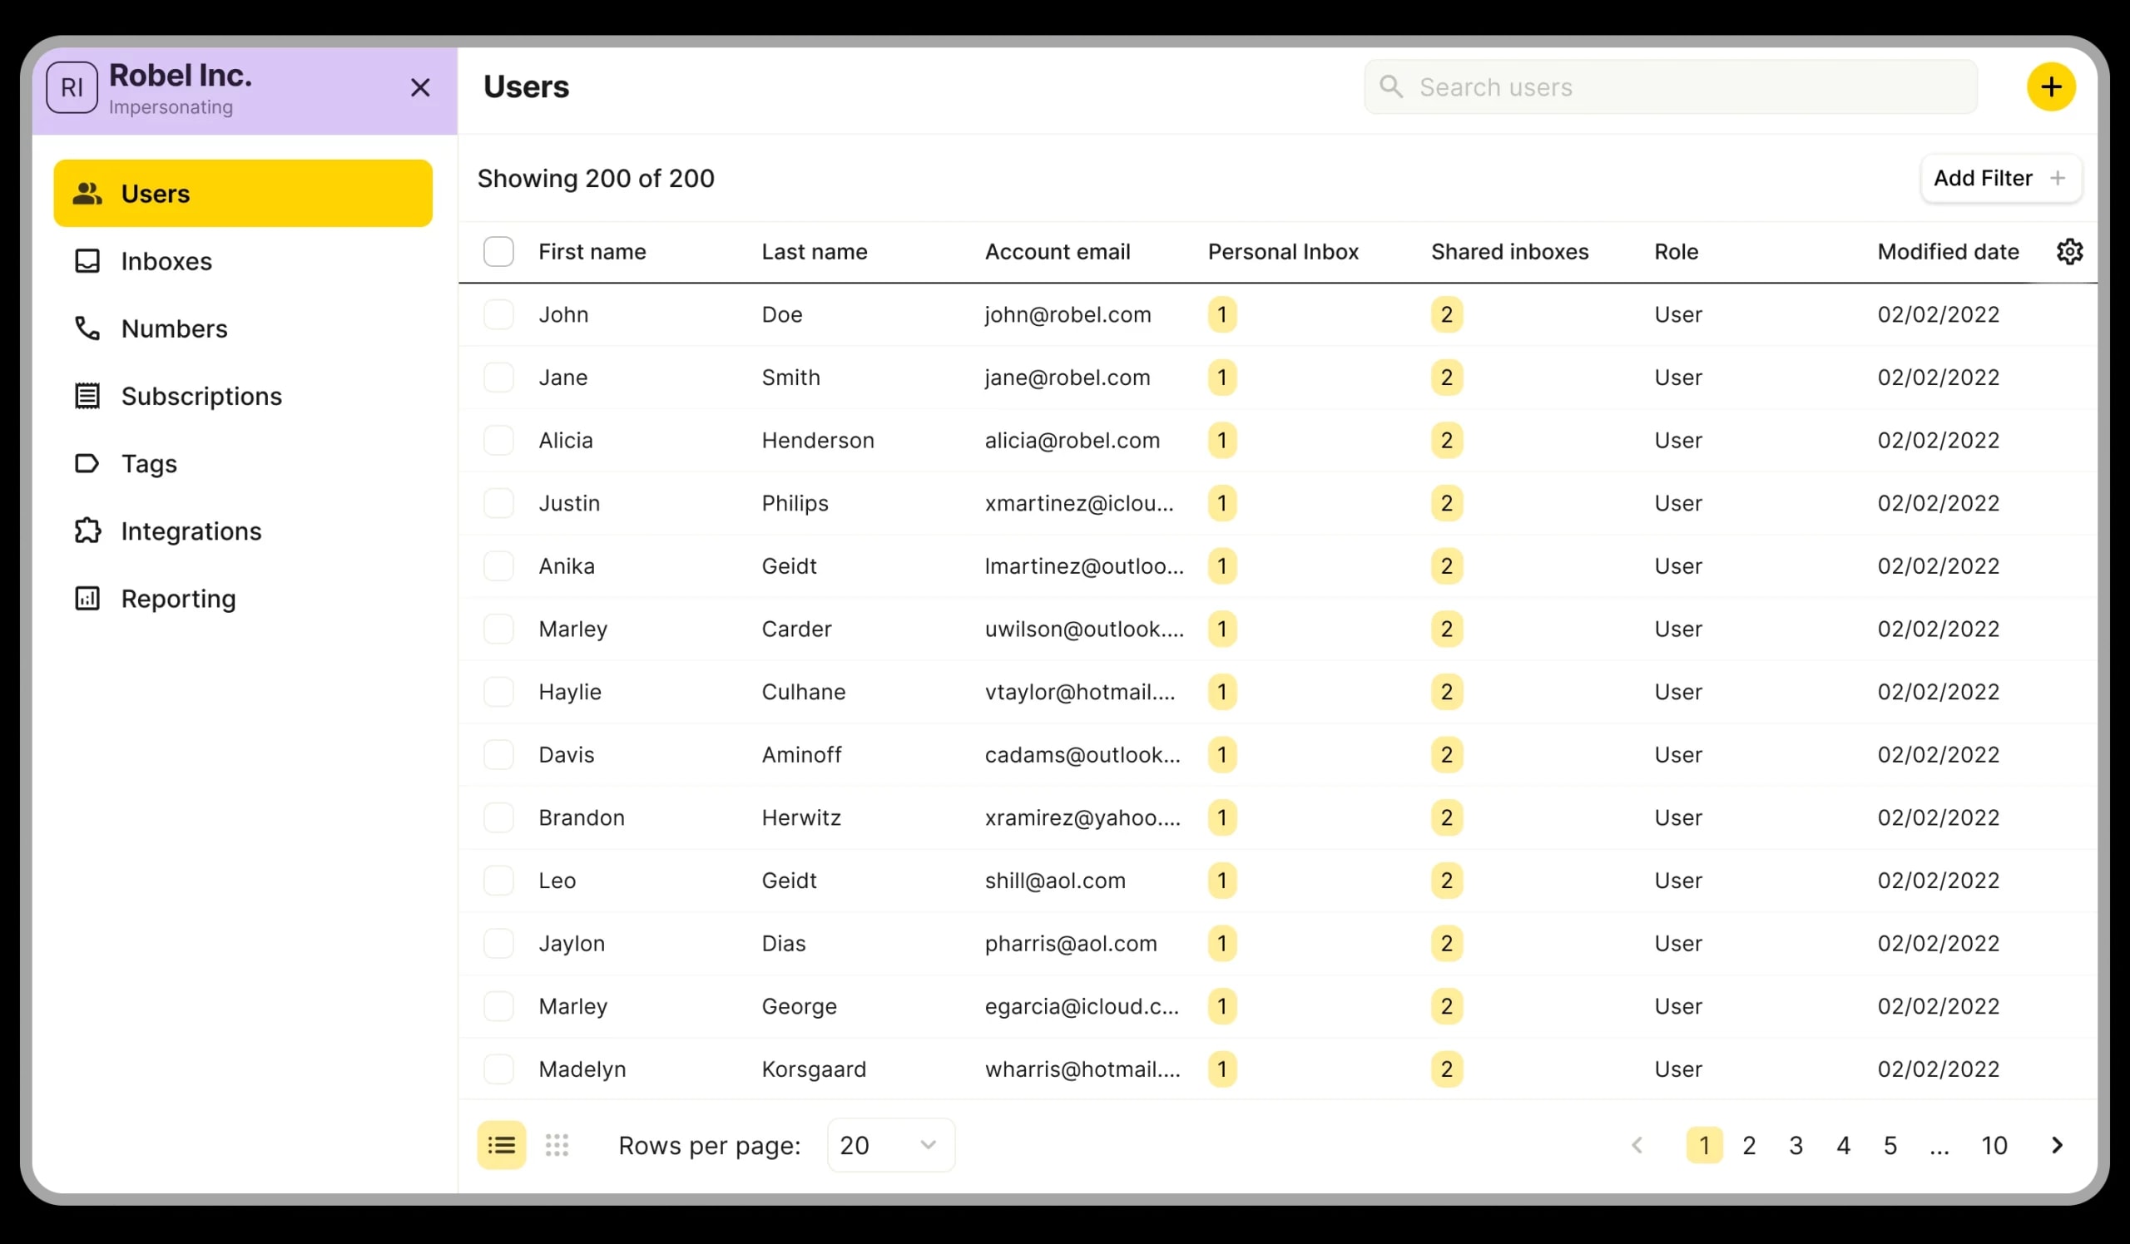Sort by Modified date column header
The height and width of the screenshot is (1244, 2130).
click(1949, 252)
